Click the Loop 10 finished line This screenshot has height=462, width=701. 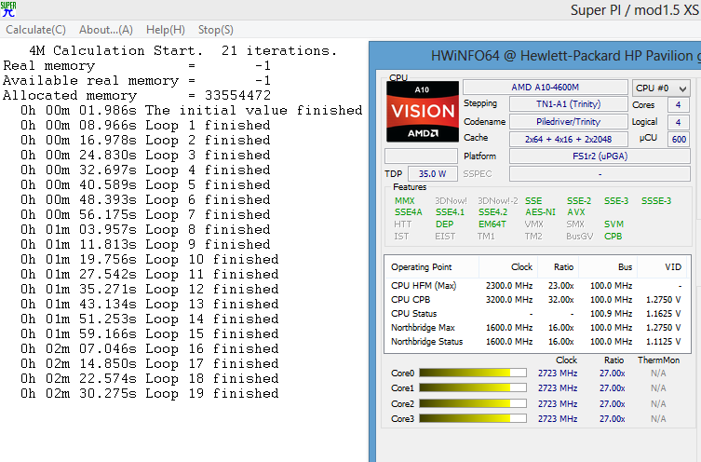149,259
